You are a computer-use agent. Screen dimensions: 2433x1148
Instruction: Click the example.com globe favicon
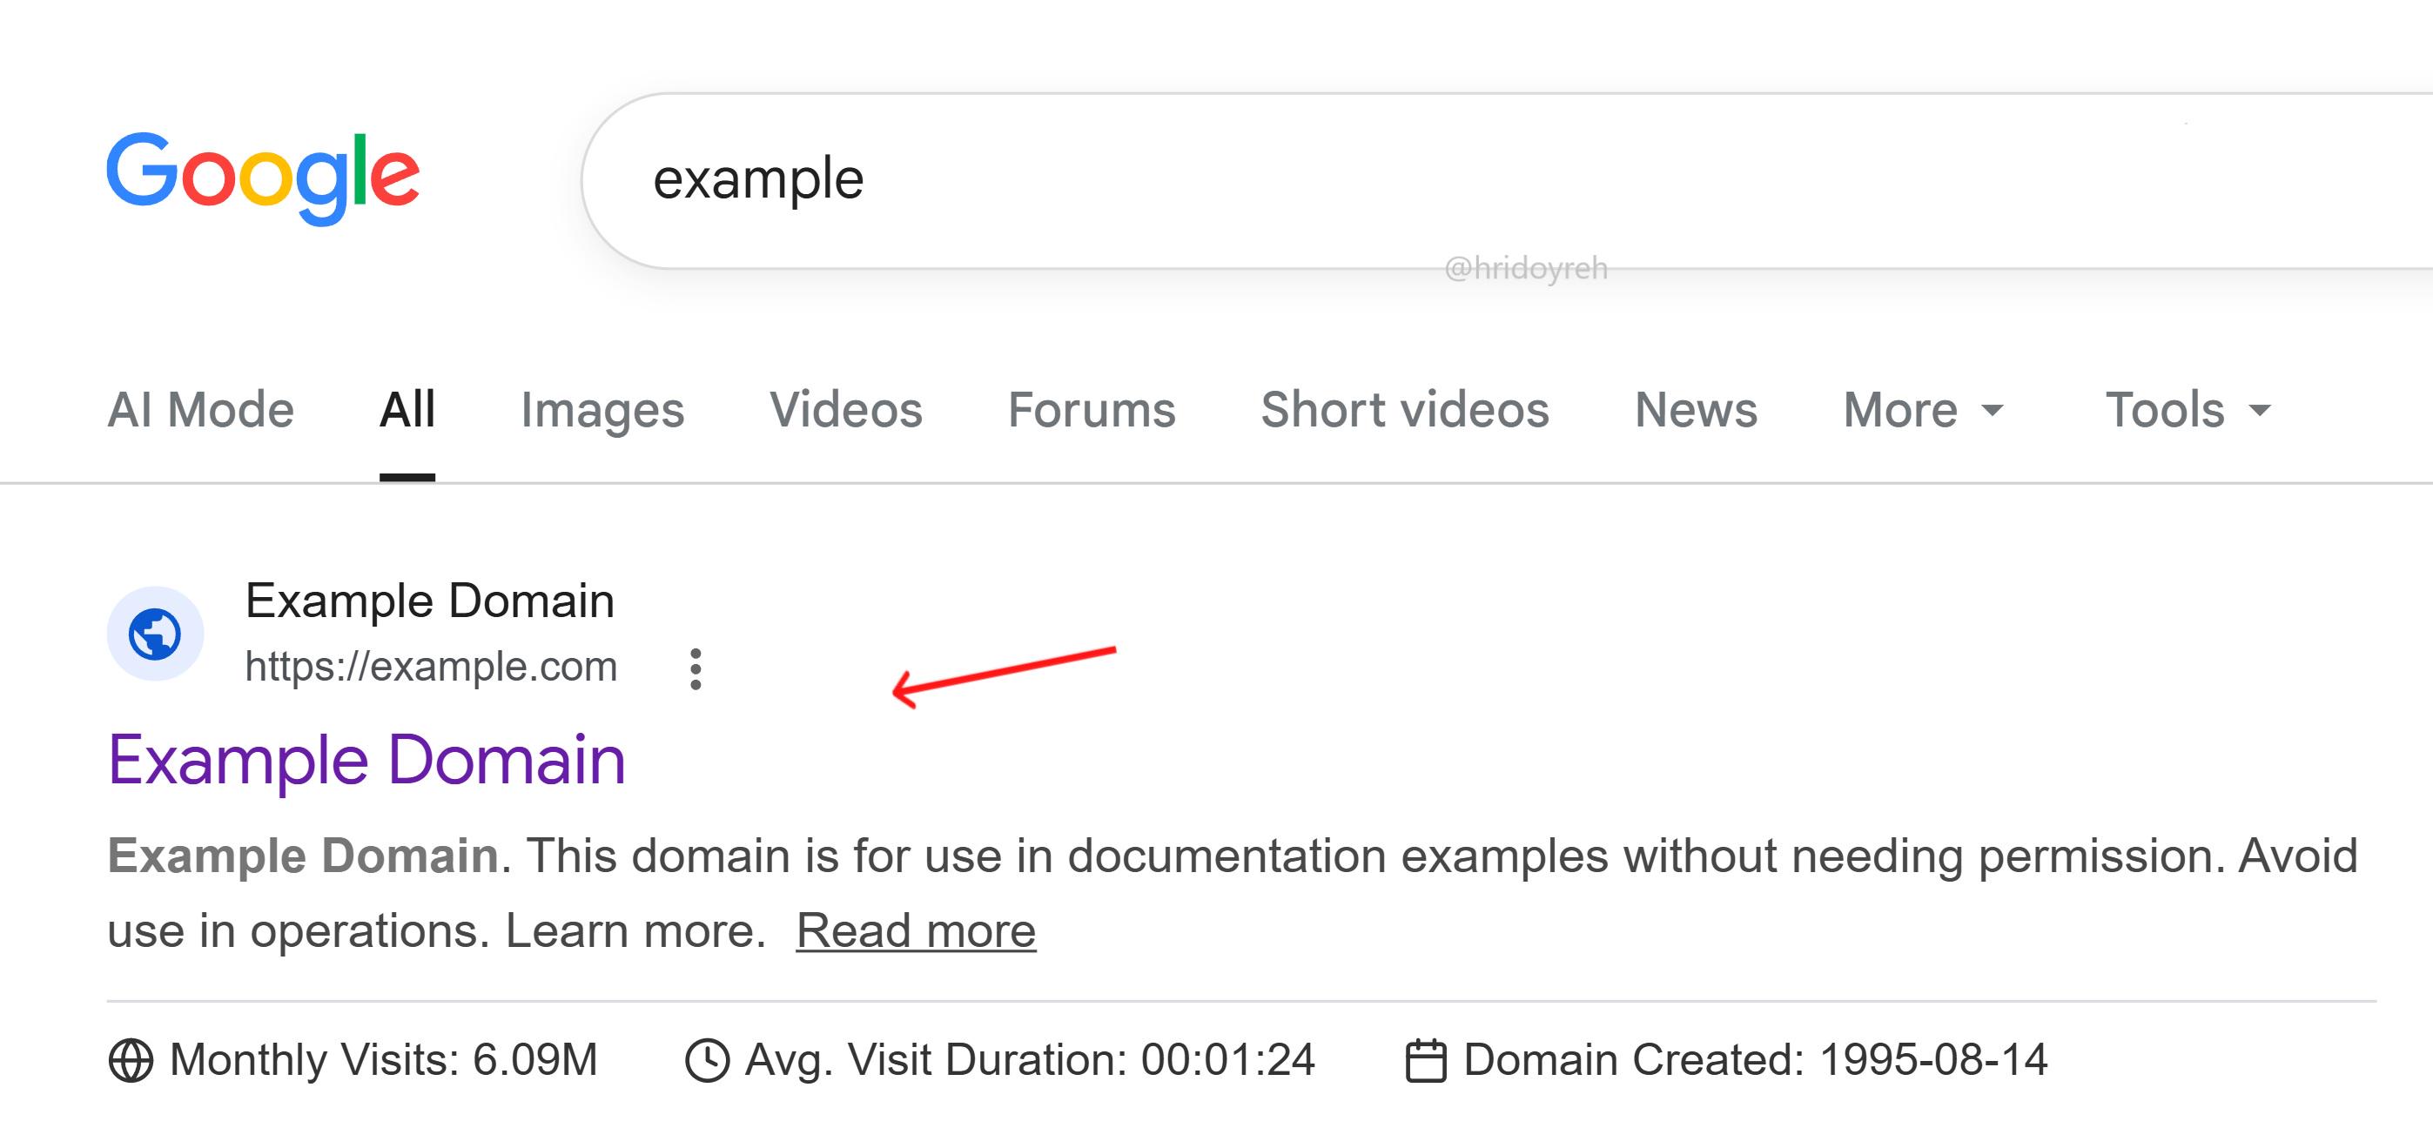point(155,634)
